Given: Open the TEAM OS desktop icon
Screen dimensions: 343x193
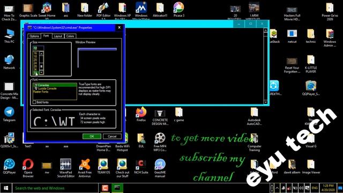Looking at the screenshot, I should click(103, 167).
